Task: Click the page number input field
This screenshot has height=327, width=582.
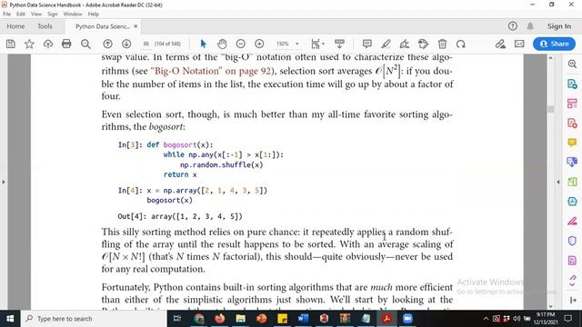Action: pyautogui.click(x=146, y=44)
